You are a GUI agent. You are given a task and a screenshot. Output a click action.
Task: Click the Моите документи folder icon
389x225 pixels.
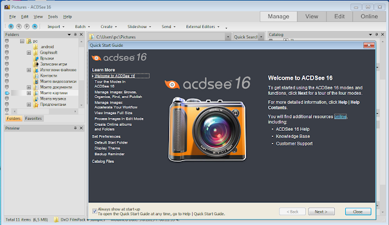click(x=36, y=87)
